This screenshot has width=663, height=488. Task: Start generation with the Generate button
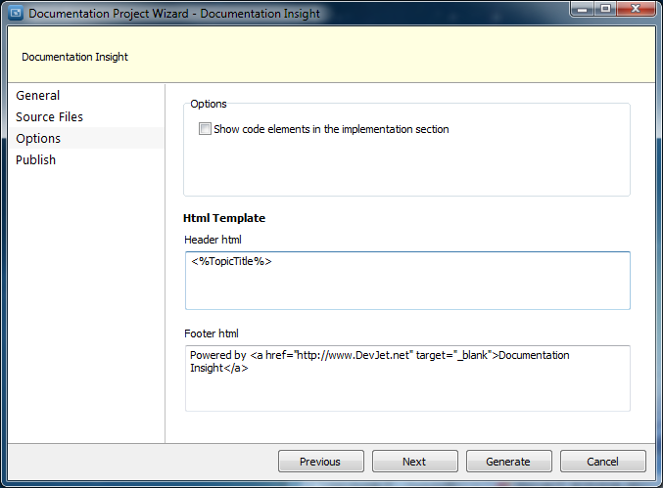(x=508, y=461)
